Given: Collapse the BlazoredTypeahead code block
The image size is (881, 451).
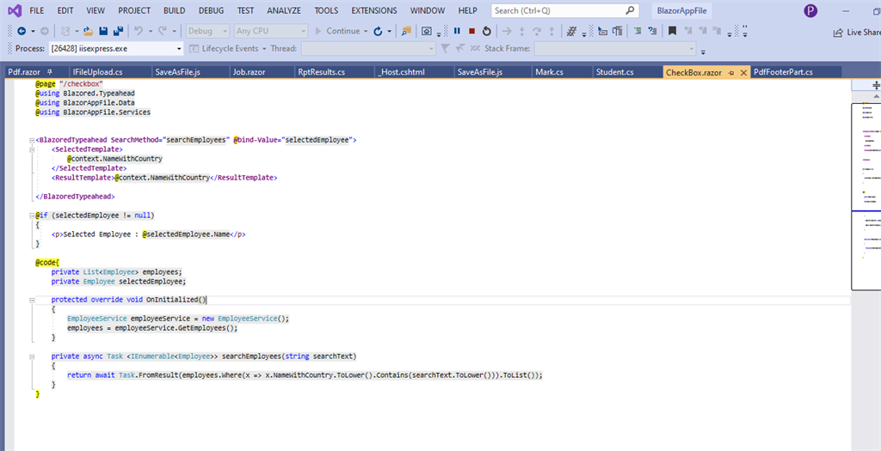Looking at the screenshot, I should pos(30,139).
